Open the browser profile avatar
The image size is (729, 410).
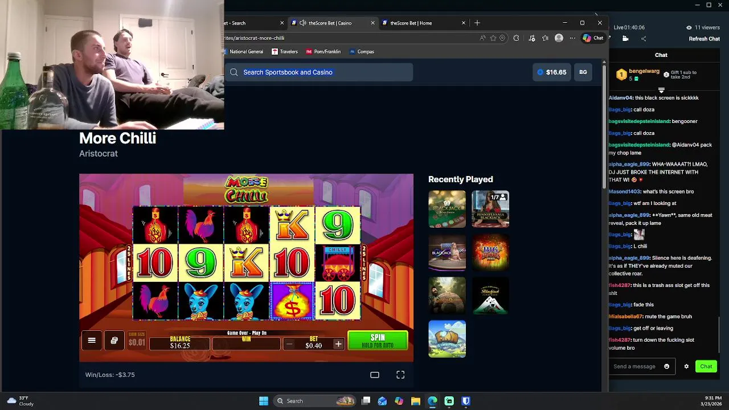559,38
